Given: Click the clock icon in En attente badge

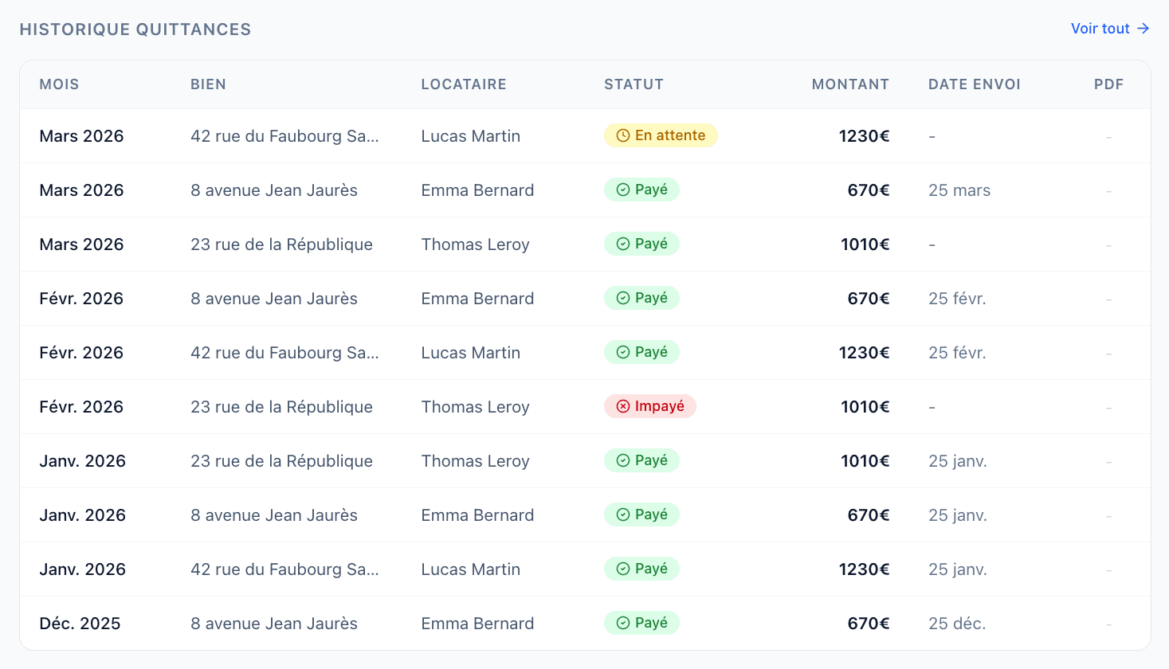Looking at the screenshot, I should (x=623, y=135).
